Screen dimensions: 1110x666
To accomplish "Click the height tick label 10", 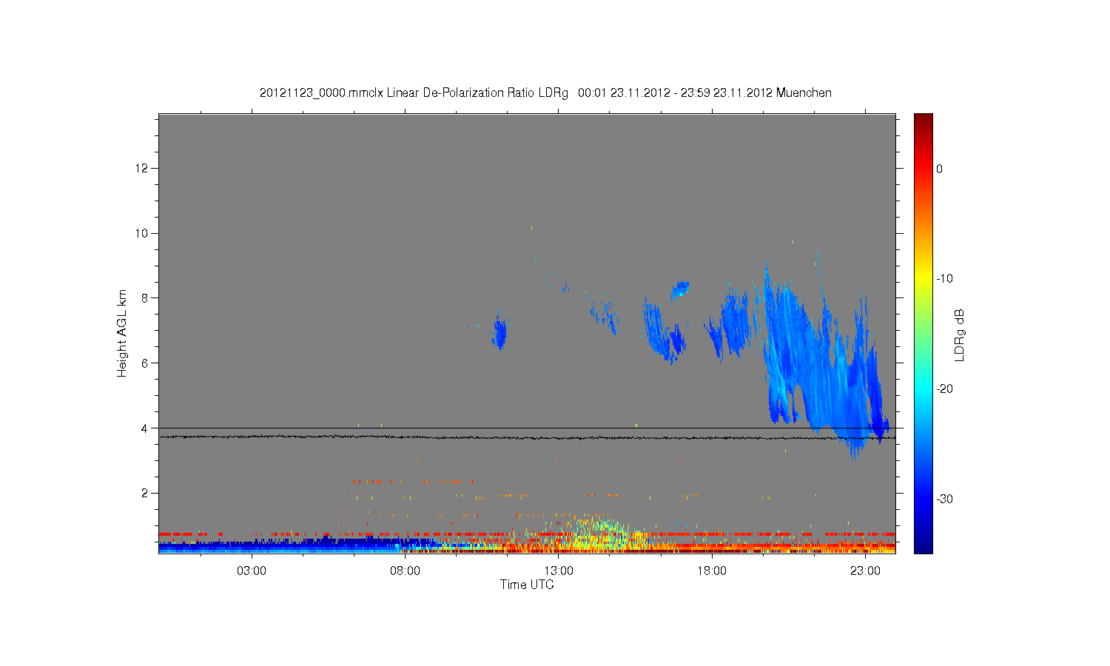I will (x=143, y=233).
